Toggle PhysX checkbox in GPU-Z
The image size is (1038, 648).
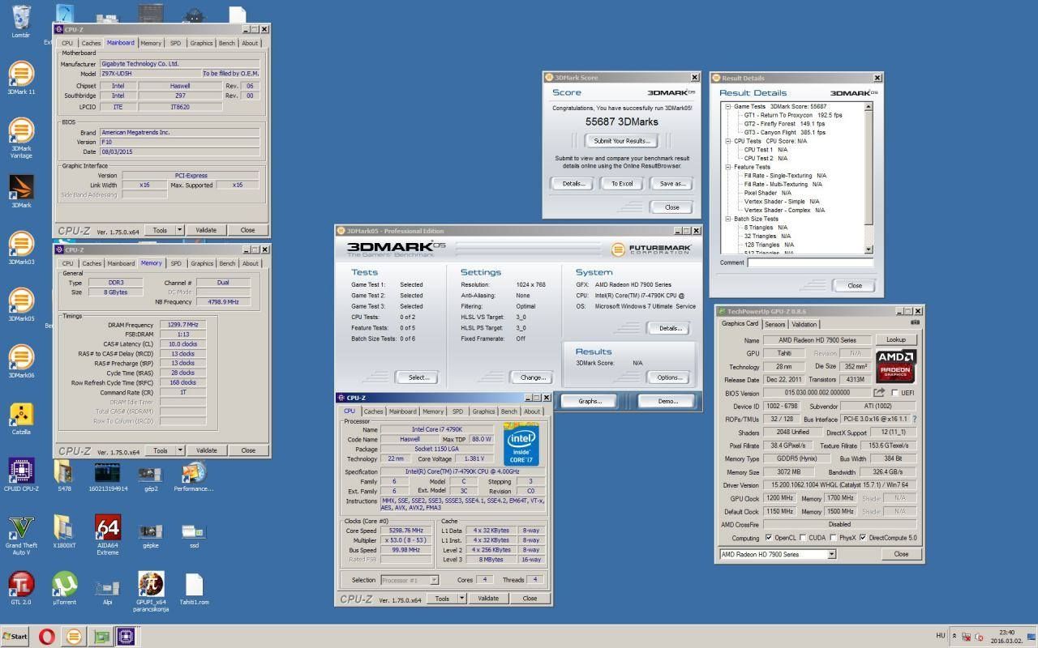(x=833, y=538)
